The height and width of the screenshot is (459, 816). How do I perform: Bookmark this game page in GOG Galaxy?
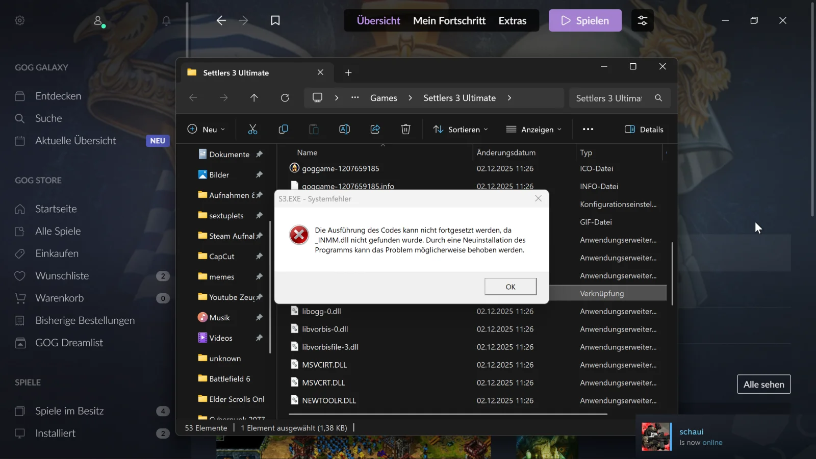pyautogui.click(x=275, y=20)
